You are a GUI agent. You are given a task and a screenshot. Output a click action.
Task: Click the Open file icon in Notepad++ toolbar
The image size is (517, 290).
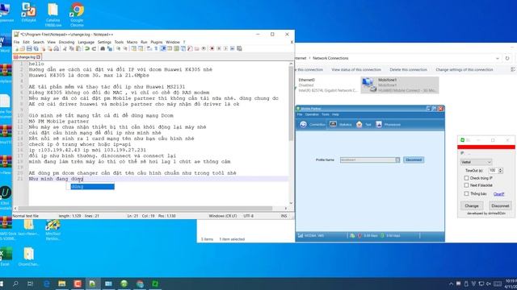pyautogui.click(x=22, y=48)
